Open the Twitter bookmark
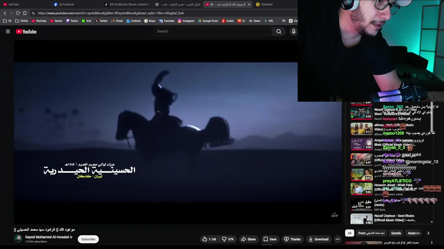The height and width of the screenshot is (249, 444). click(101, 21)
